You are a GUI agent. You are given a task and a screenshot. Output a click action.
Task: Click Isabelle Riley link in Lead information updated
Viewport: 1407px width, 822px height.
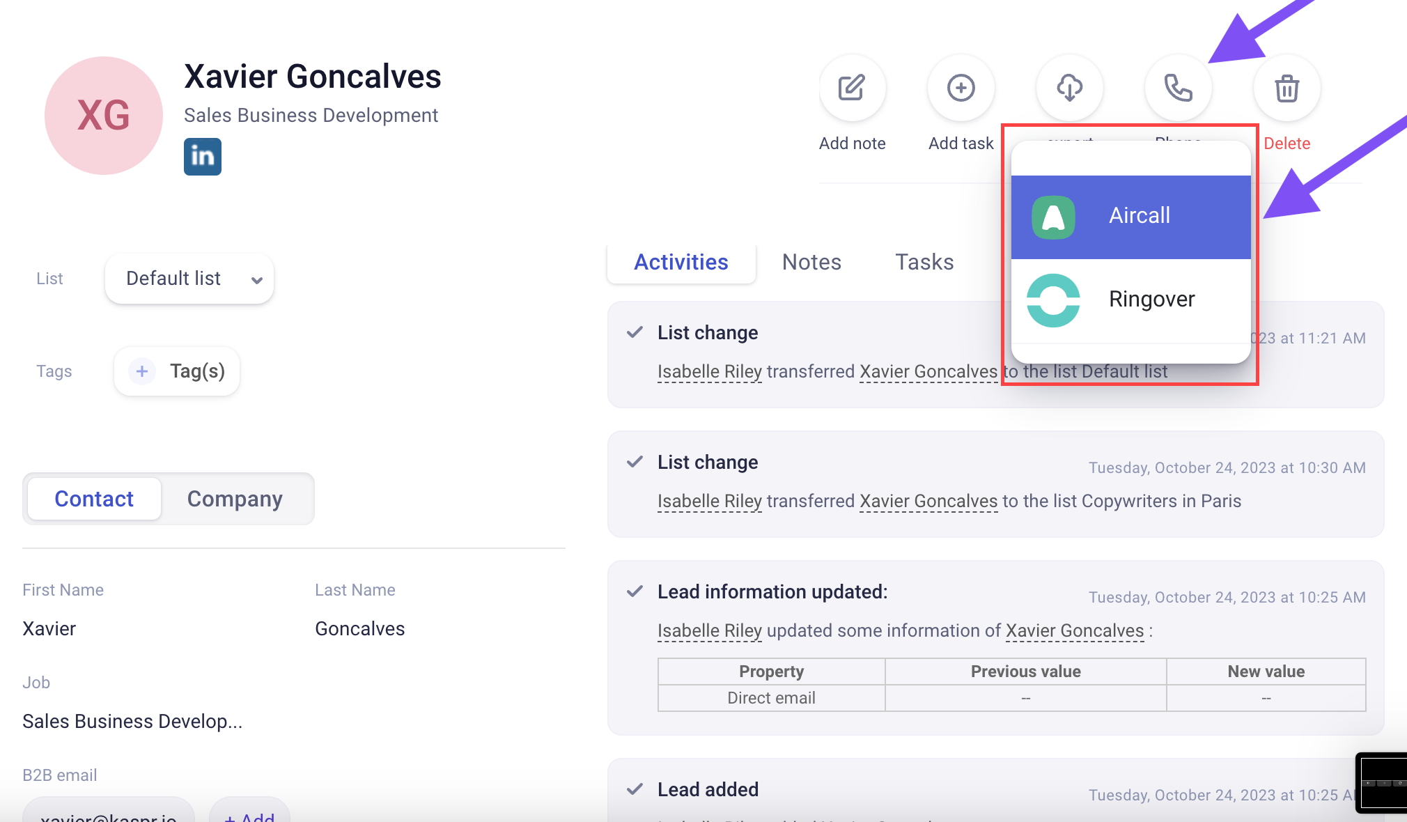(x=710, y=630)
